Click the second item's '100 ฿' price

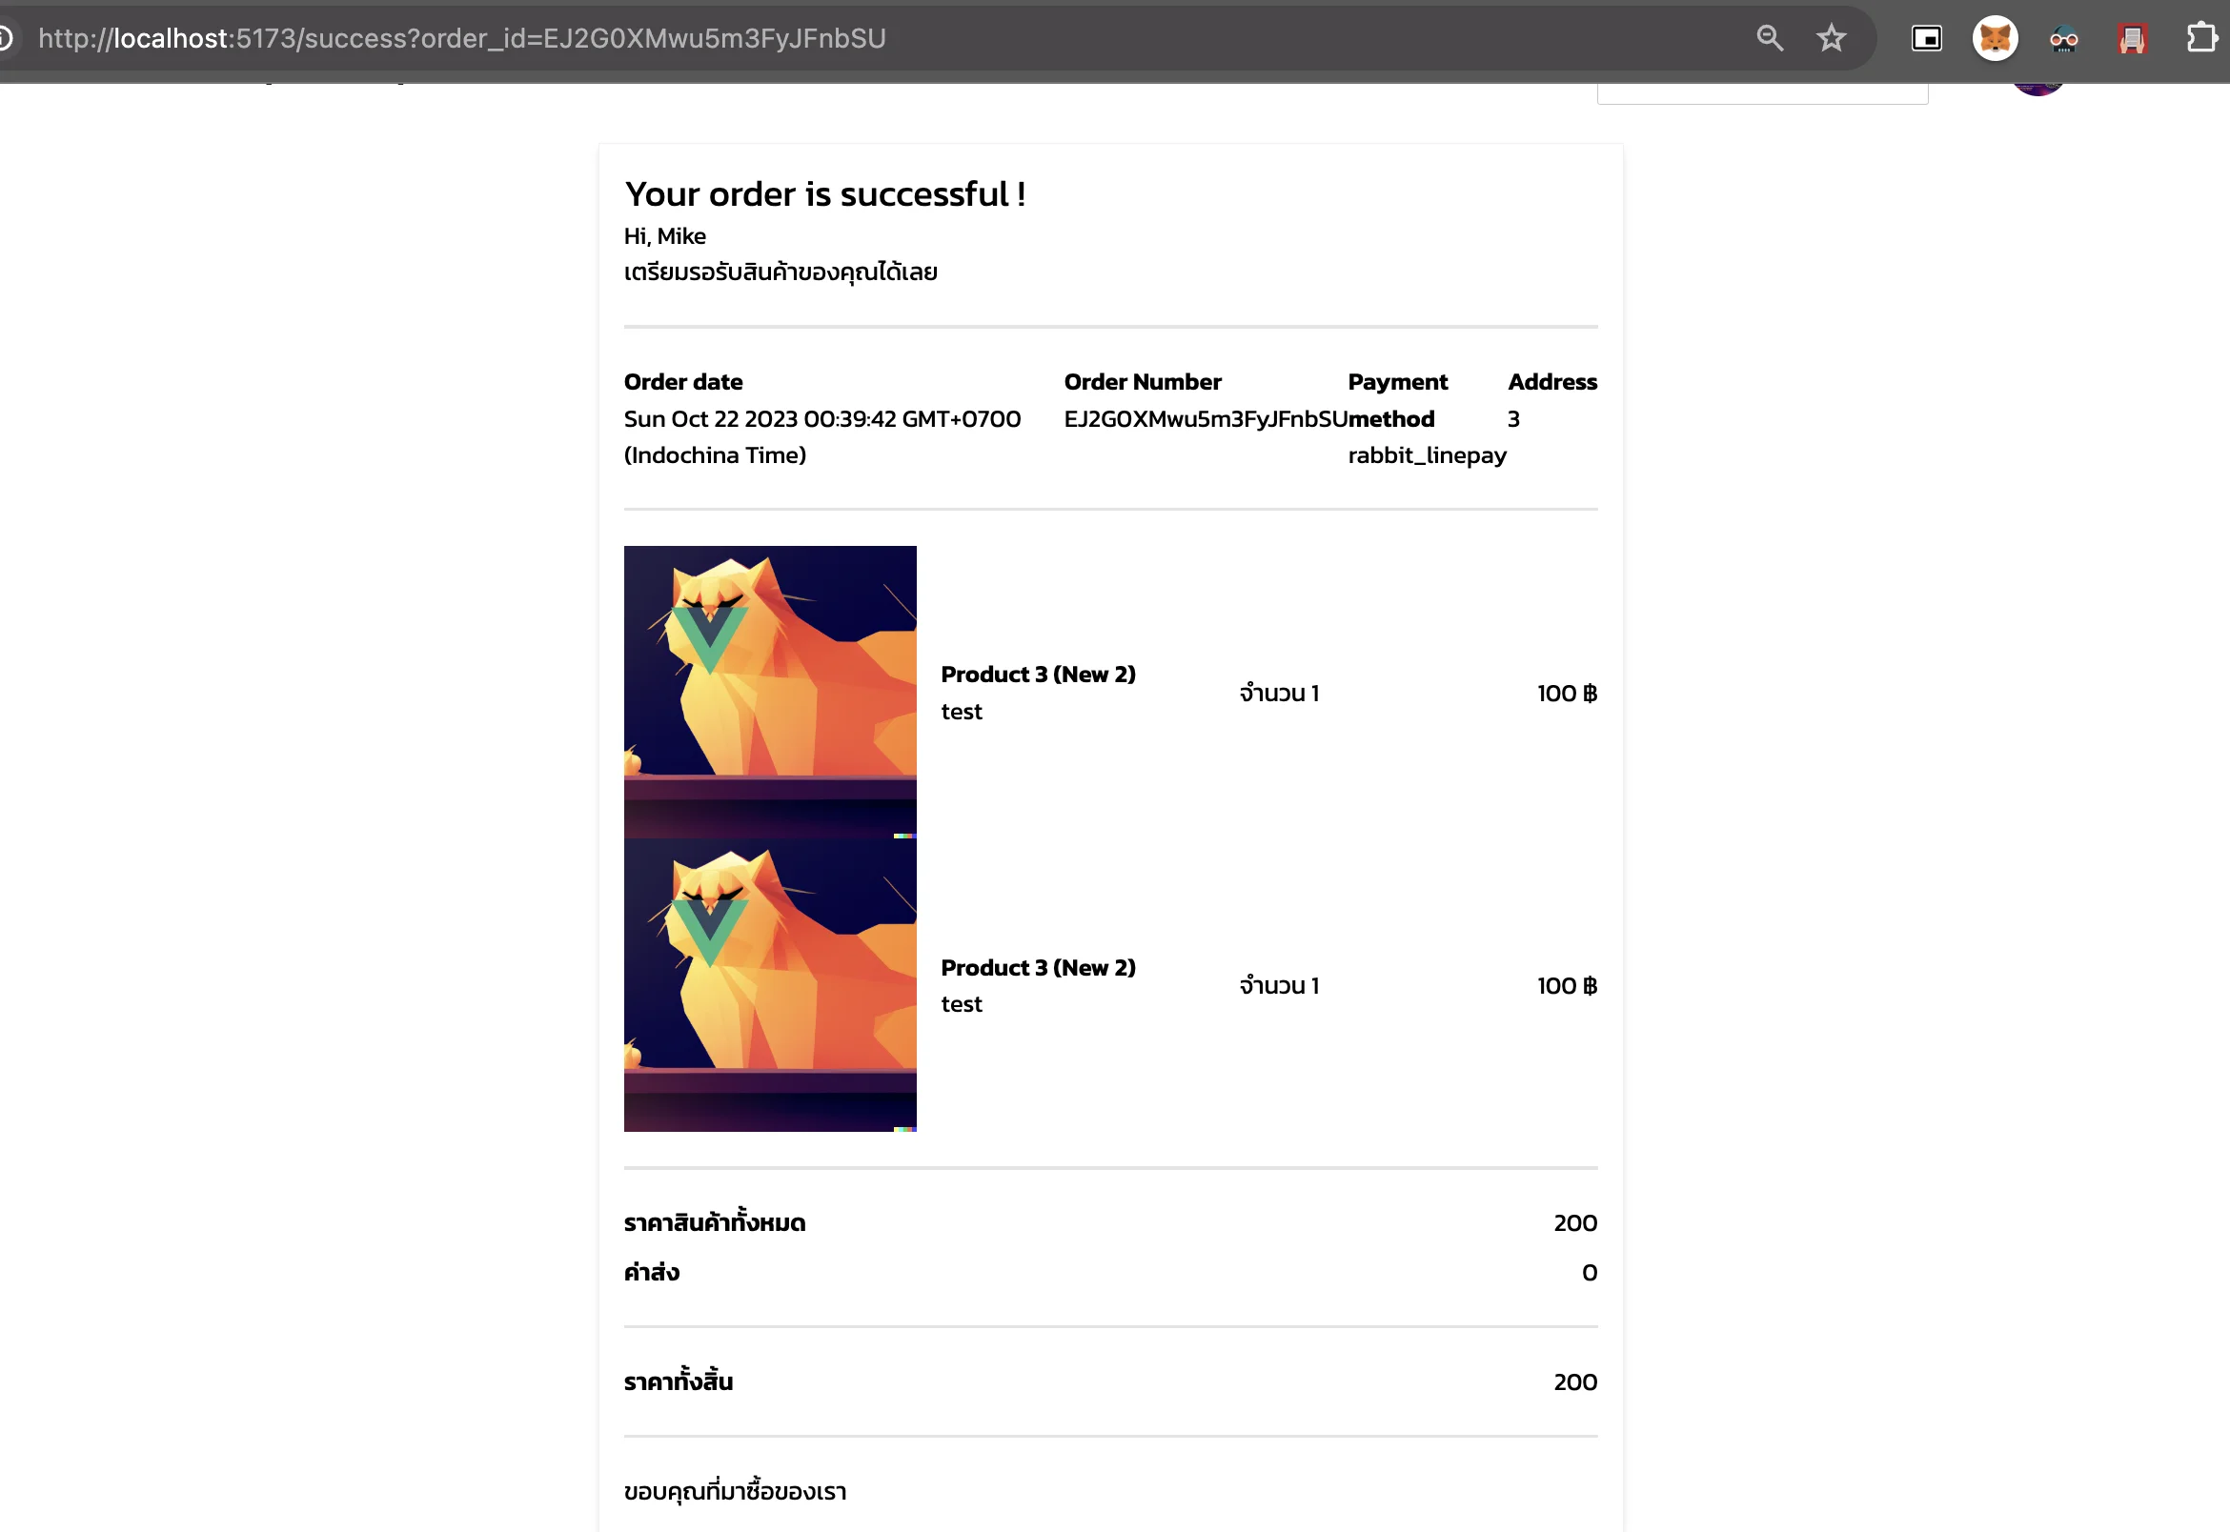pos(1567,986)
